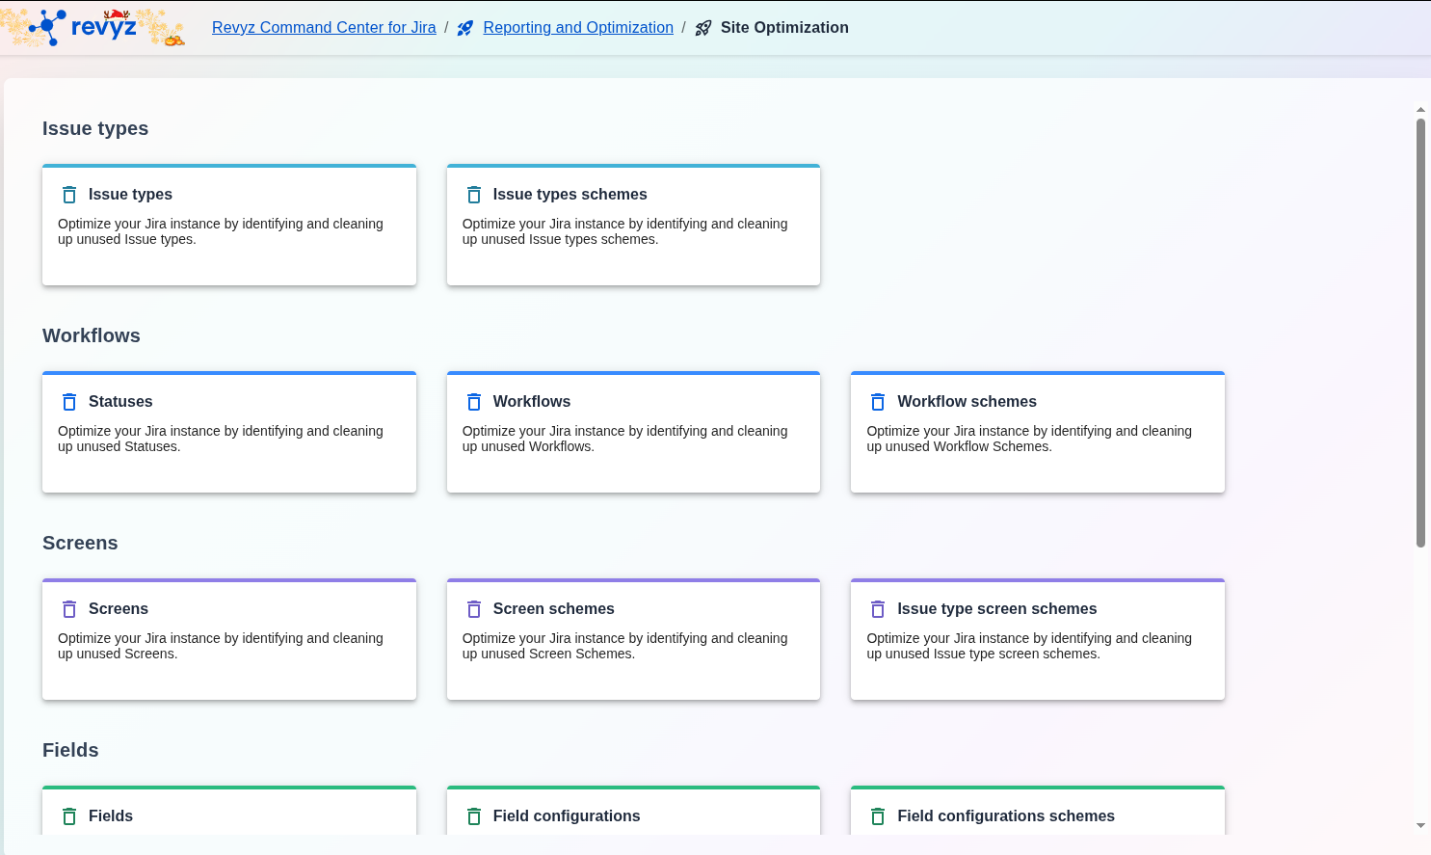Click trash icon beside Issue types schemes
1431x855 pixels.
[474, 195]
